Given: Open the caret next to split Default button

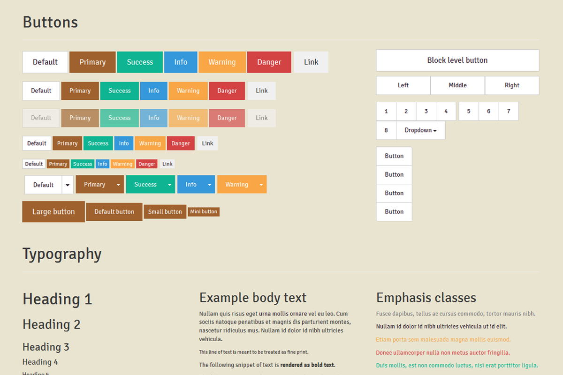Looking at the screenshot, I should [68, 185].
